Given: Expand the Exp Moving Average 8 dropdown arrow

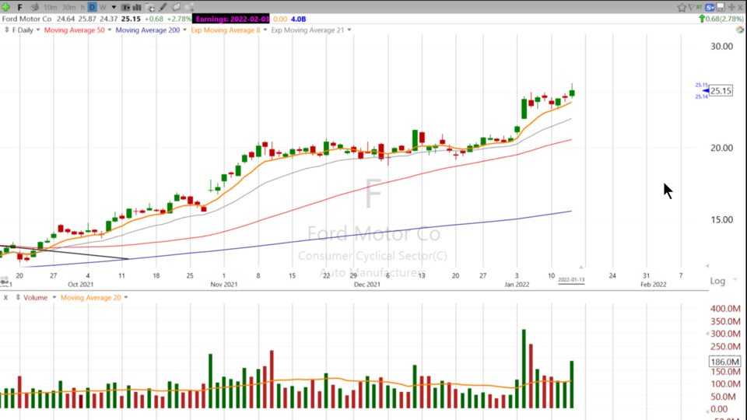Looking at the screenshot, I should pos(265,30).
